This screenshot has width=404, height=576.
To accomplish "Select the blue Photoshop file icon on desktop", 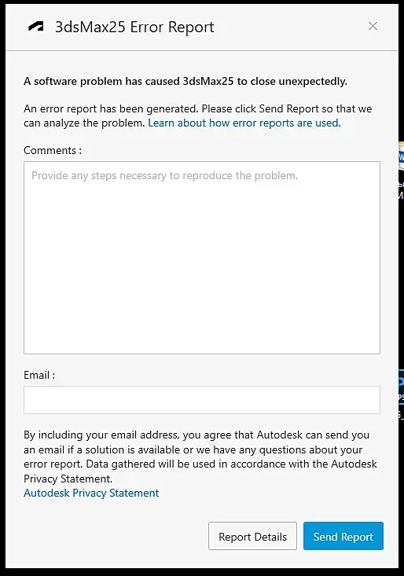I will pos(401,382).
